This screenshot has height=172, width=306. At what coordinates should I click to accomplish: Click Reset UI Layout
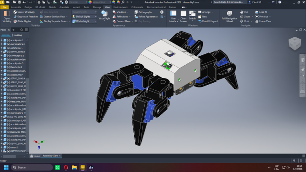(x=208, y=21)
